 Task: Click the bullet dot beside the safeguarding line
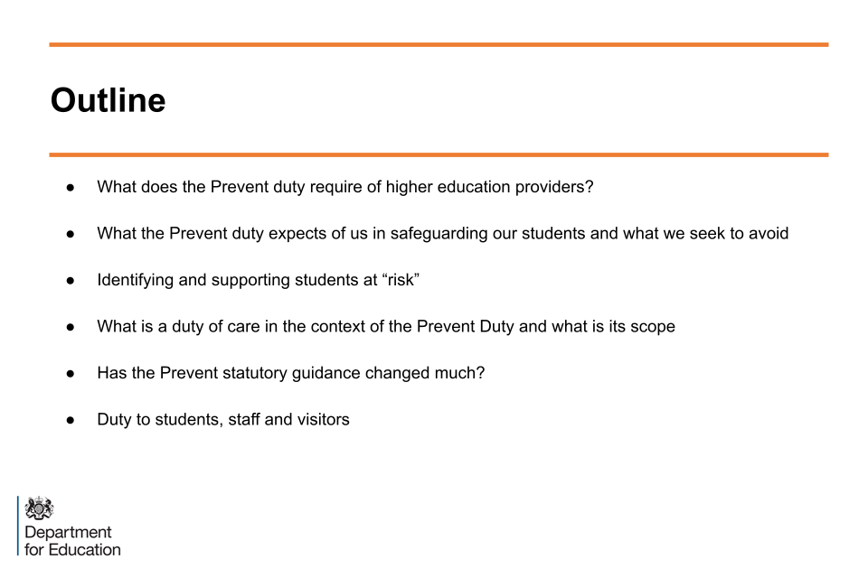[x=71, y=233]
